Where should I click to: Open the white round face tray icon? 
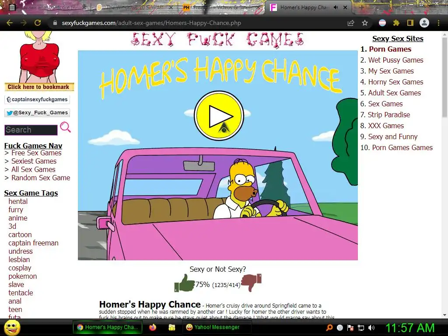339,327
